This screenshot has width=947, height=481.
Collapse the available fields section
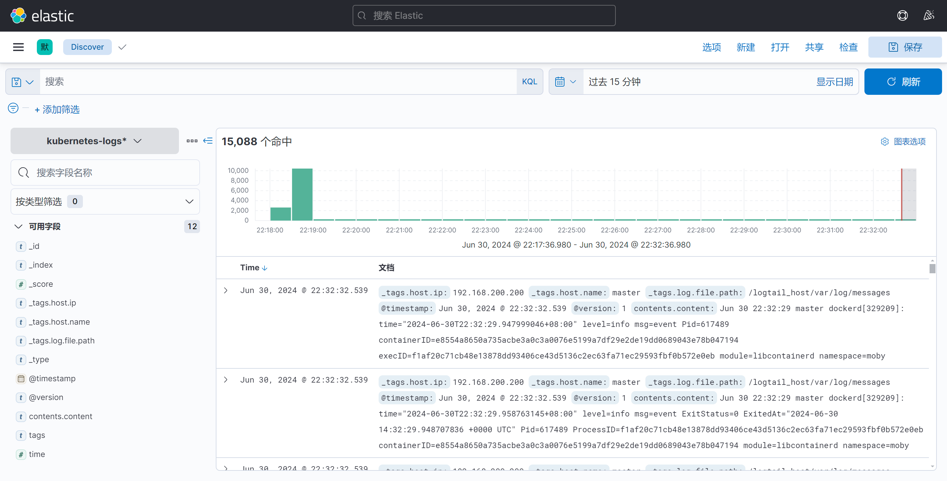[x=18, y=227]
